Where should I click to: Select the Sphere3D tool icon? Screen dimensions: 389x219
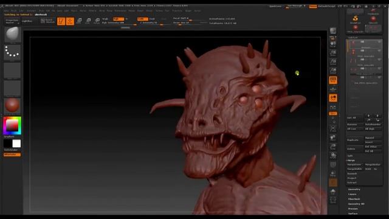[x=373, y=19]
